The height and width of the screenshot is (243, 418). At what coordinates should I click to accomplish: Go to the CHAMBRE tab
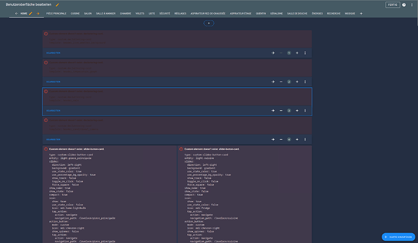125,13
